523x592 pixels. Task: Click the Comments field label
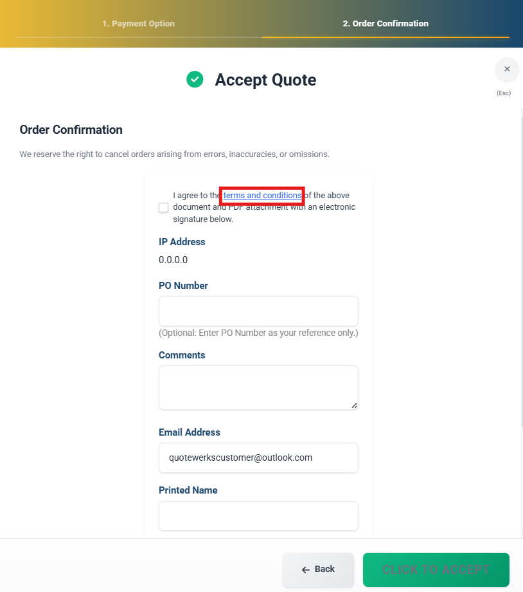tap(182, 355)
